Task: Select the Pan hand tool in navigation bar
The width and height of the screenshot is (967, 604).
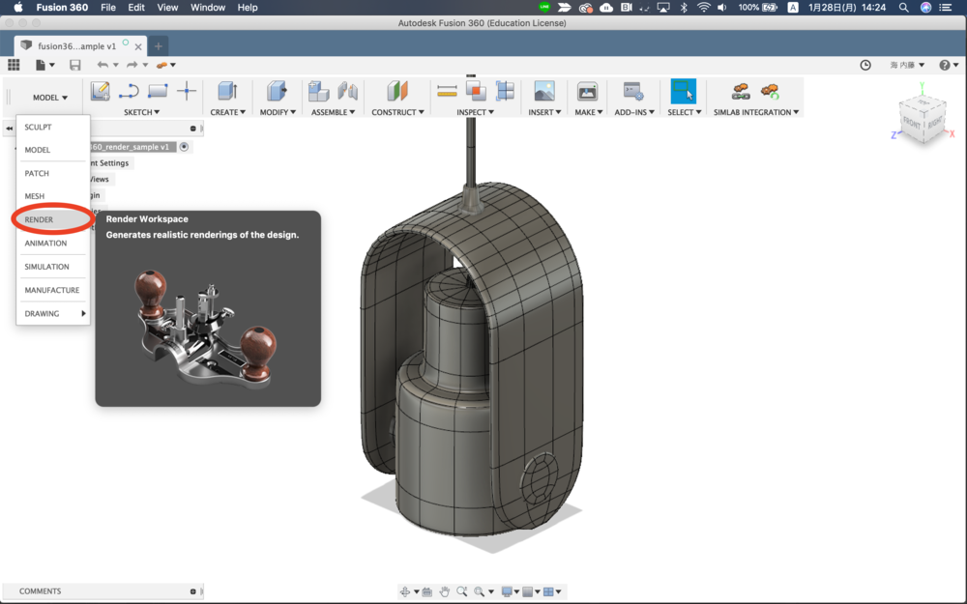Action: [x=445, y=591]
